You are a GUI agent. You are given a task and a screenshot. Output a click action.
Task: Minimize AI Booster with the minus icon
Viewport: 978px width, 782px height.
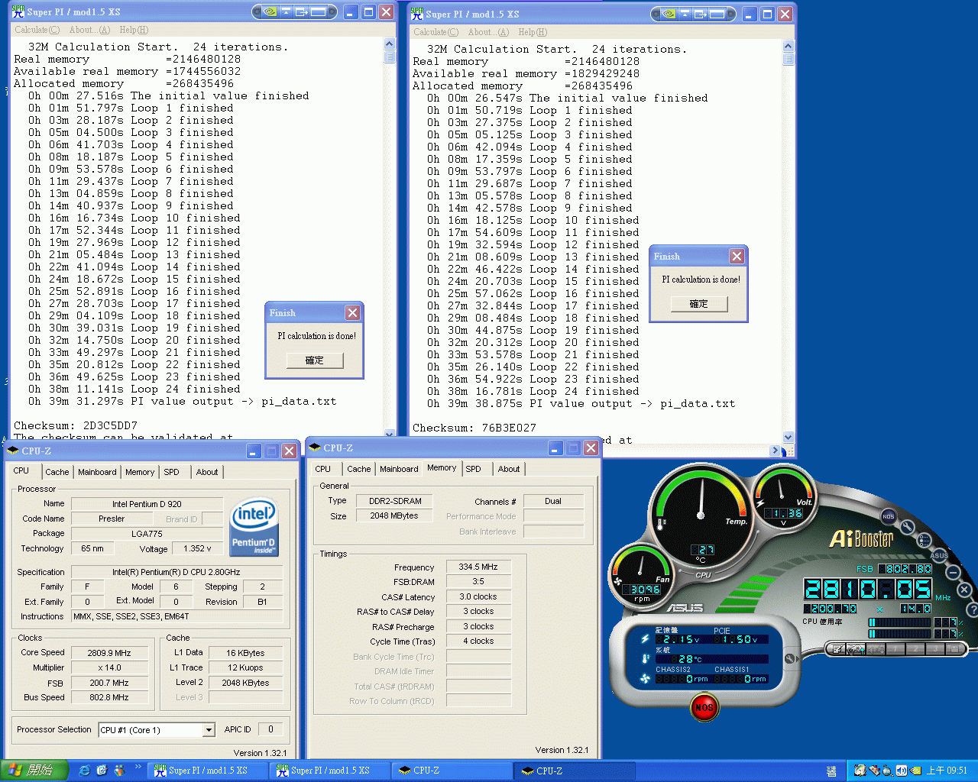(x=953, y=572)
